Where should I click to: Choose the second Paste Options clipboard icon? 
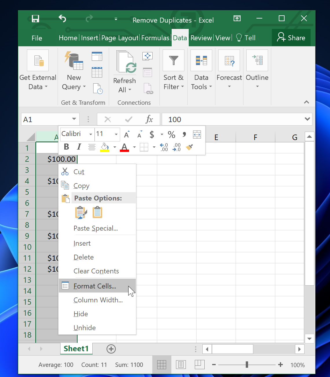[98, 212]
